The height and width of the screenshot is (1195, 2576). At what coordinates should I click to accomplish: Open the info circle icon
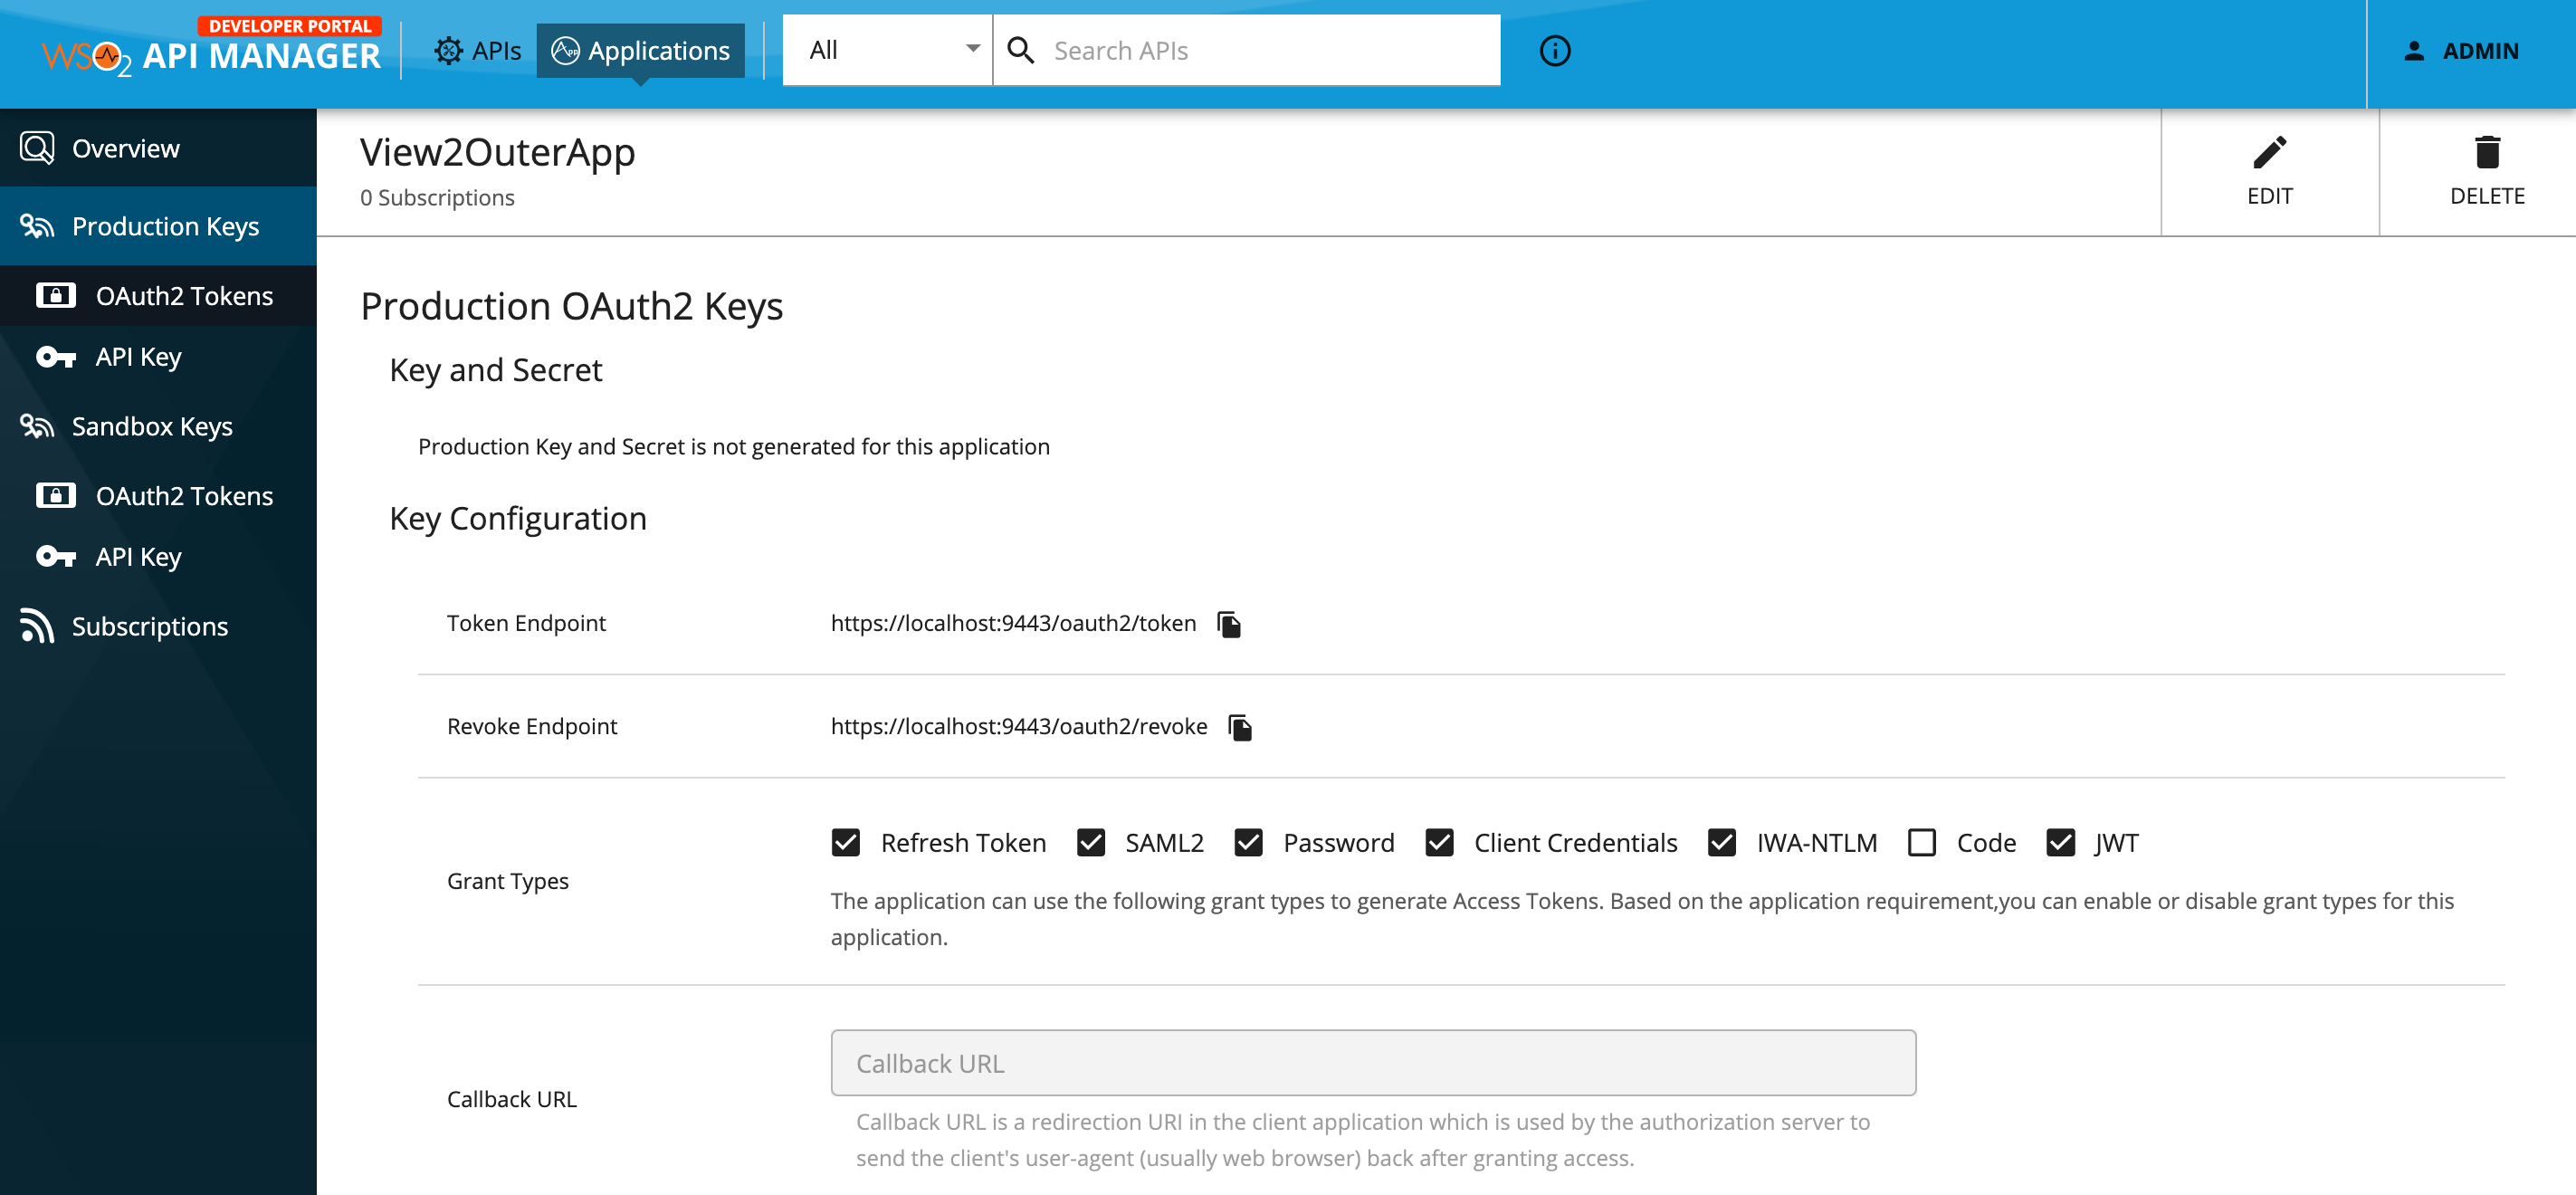tap(1554, 51)
